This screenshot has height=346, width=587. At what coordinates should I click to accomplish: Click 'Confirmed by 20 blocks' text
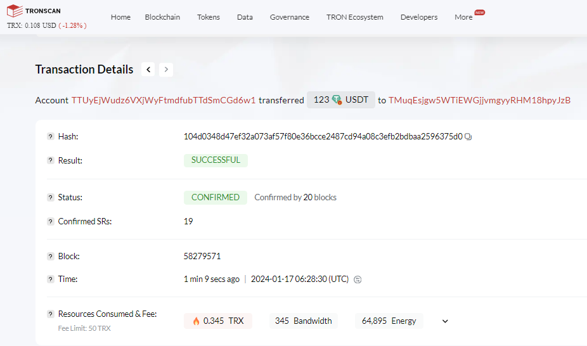295,198
